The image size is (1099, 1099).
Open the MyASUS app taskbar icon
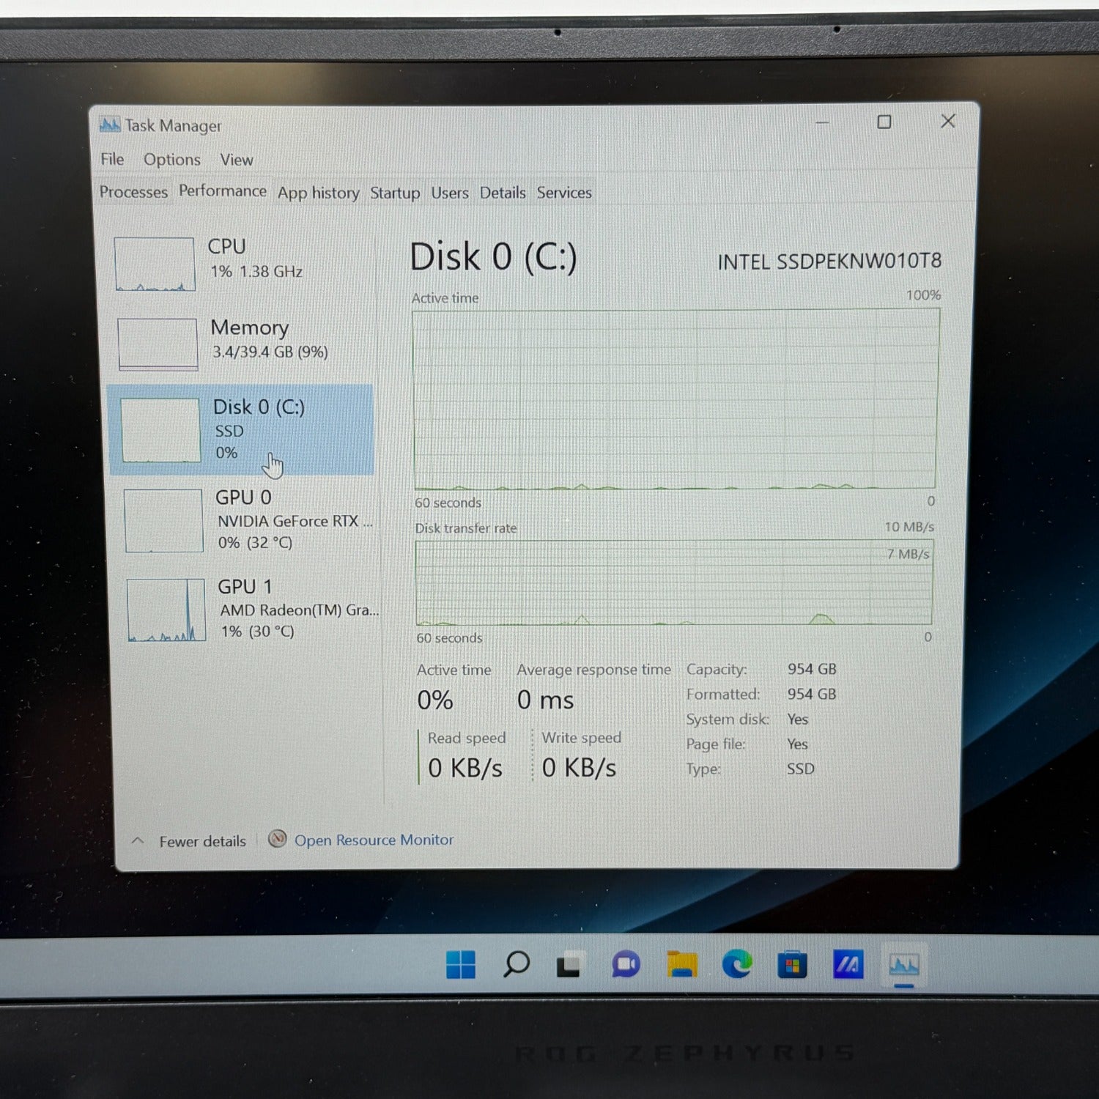pyautogui.click(x=848, y=966)
